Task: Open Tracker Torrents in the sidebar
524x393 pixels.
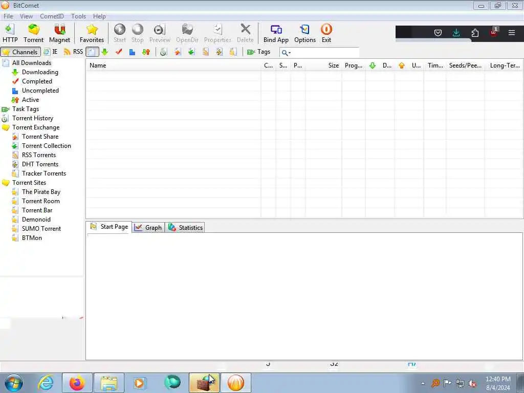Action: tap(44, 173)
